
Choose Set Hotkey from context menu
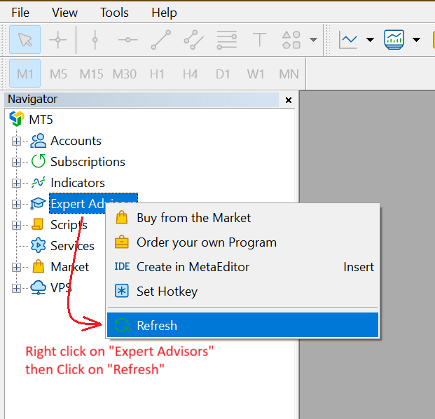242,291
